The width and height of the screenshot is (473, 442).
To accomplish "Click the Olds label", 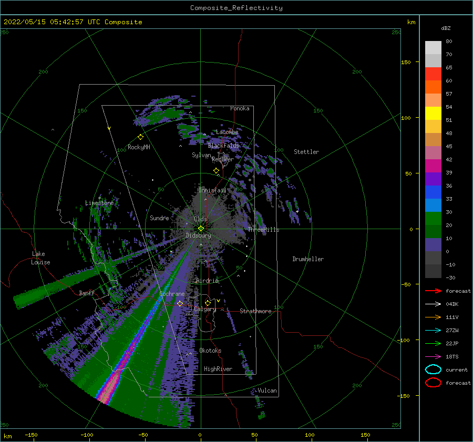I will [200, 219].
